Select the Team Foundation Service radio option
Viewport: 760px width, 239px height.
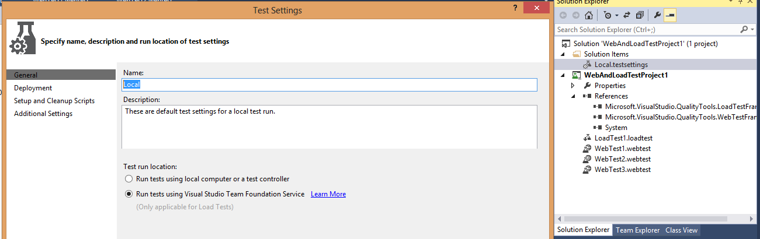coord(129,194)
